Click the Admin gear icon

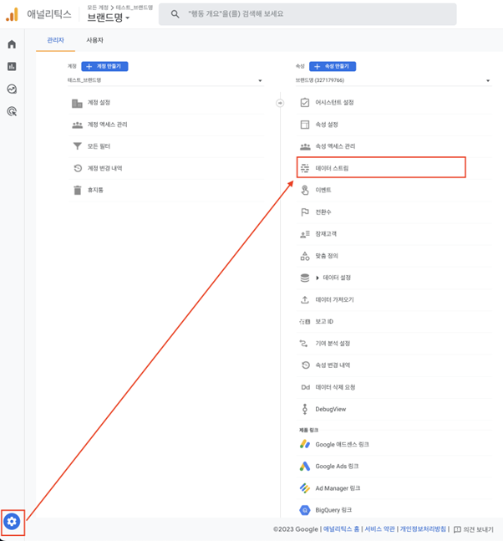12,522
